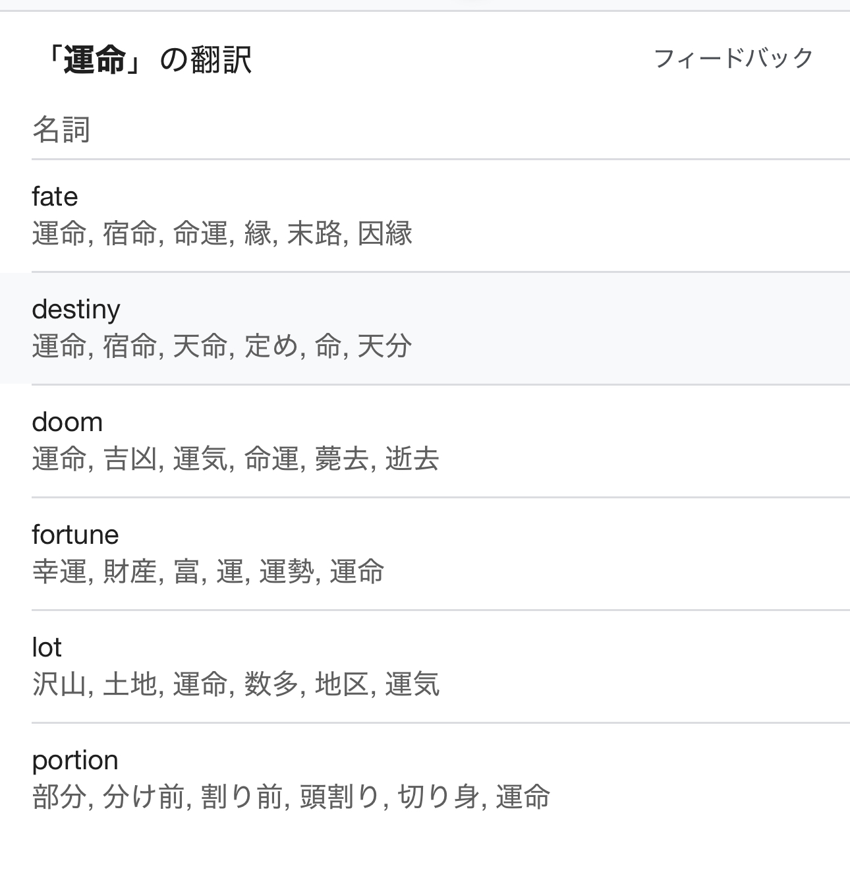
Task: Select the word 逝去 under doom
Action: click(412, 459)
